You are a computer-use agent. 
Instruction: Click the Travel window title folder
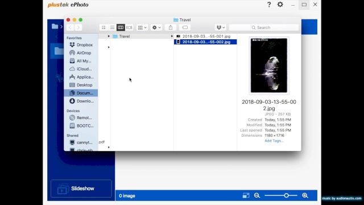pos(176,20)
